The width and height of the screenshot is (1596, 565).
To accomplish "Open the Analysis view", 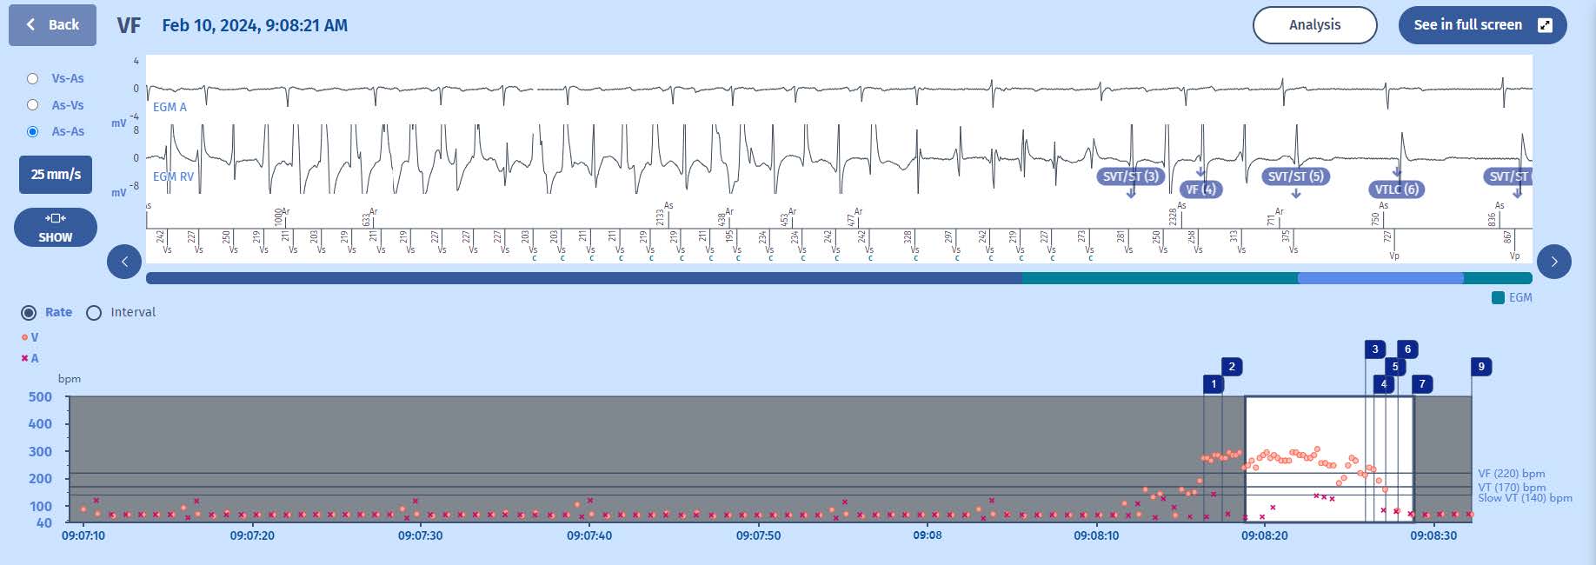I will [1314, 25].
